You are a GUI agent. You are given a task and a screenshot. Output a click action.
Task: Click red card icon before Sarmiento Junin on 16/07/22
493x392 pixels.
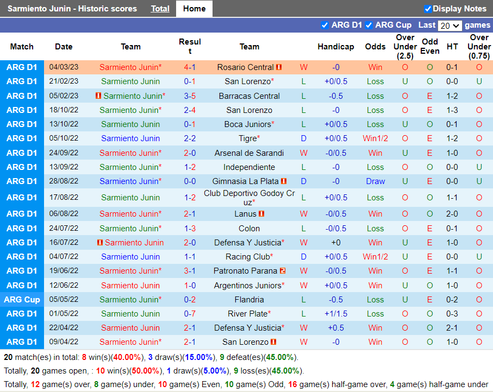pos(100,243)
